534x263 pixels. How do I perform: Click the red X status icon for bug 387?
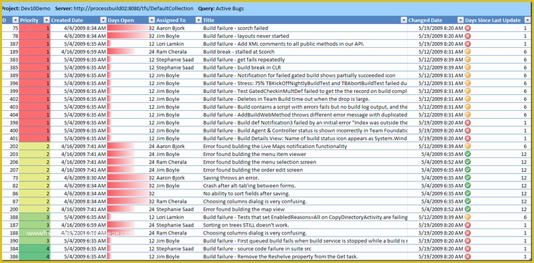pos(468,44)
